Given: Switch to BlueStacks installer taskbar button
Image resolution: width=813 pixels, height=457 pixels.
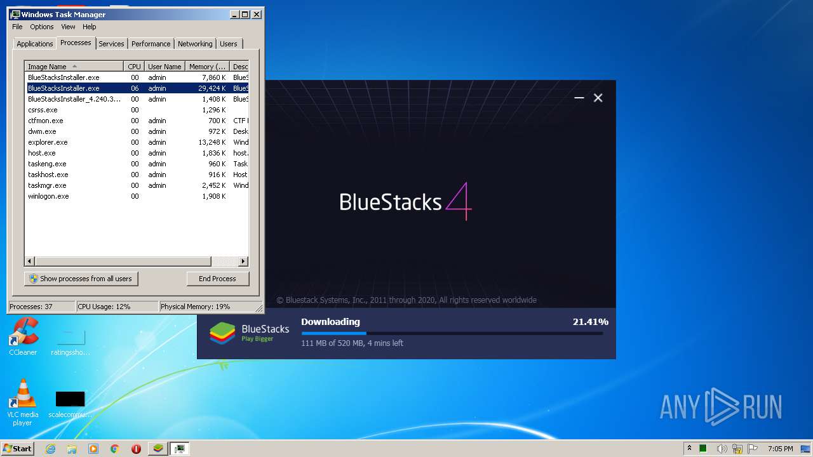Looking at the screenshot, I should [x=158, y=449].
